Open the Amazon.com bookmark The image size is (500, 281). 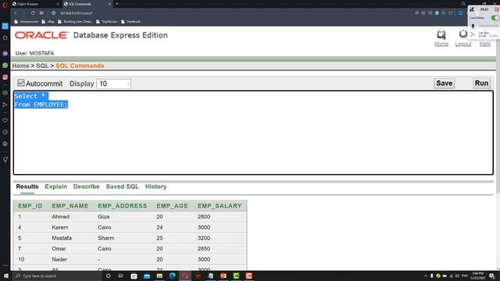pyautogui.click(x=26, y=22)
